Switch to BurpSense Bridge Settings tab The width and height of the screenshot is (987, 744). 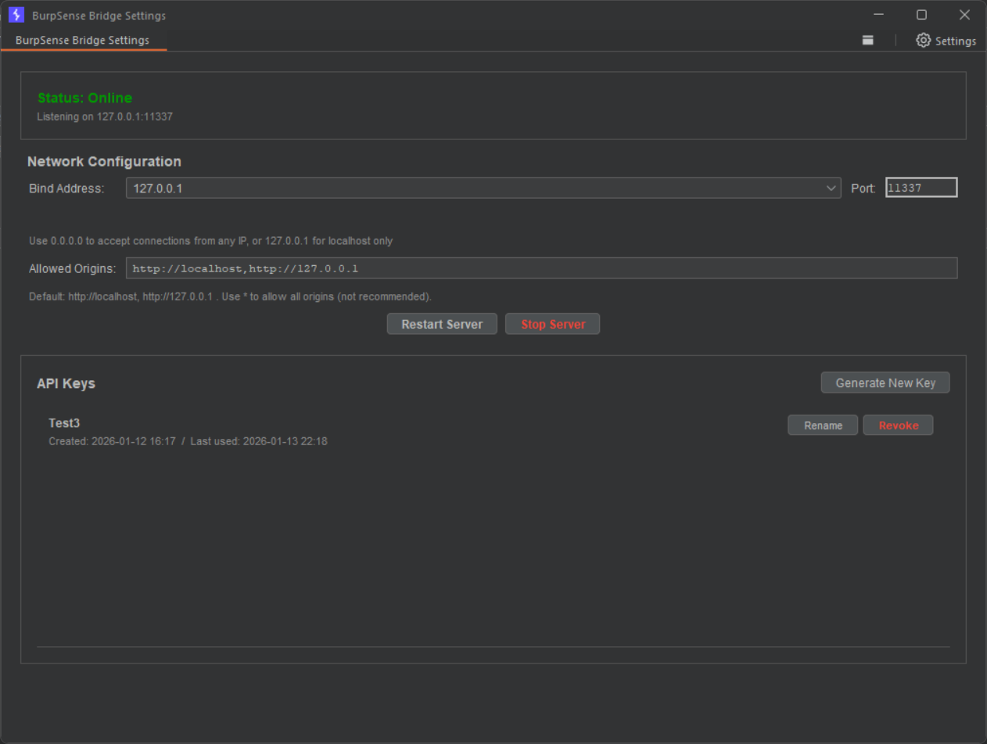pos(82,40)
